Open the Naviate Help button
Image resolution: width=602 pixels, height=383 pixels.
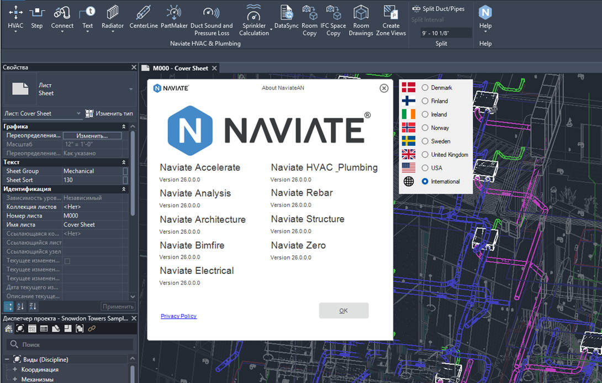click(485, 18)
